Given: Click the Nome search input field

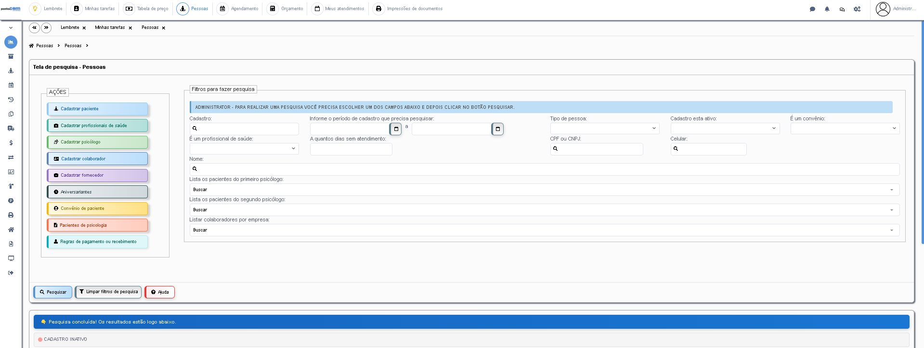Looking at the screenshot, I should coord(545,169).
